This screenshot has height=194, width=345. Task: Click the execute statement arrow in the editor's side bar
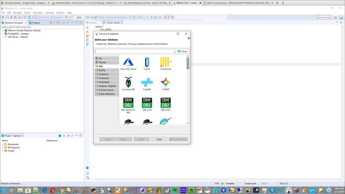coord(87,27)
